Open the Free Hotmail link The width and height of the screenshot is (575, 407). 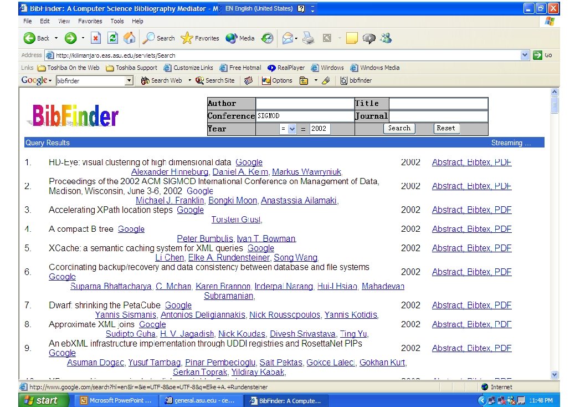[x=240, y=68]
